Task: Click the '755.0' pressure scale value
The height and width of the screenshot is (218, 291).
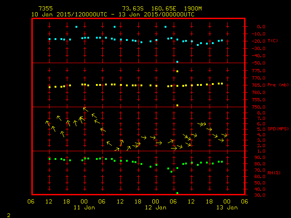Action: [x=259, y=100]
